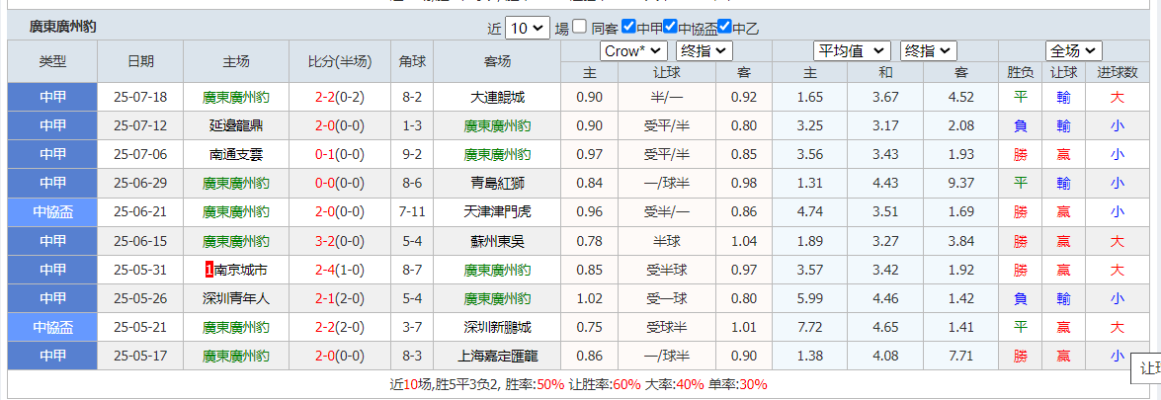1161x400 pixels.
Task: Uncheck the 中甲 league filter checkbox
Action: point(628,27)
